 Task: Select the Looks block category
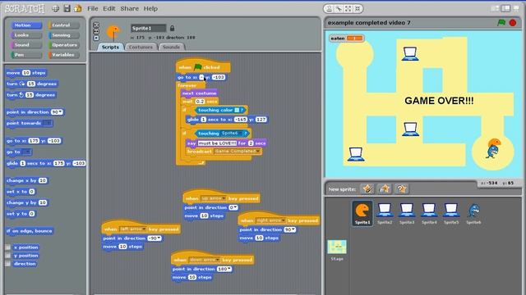[x=26, y=35]
